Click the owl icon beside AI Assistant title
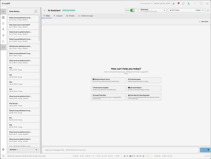Screen dimensions: 211x159 (45, 10)
